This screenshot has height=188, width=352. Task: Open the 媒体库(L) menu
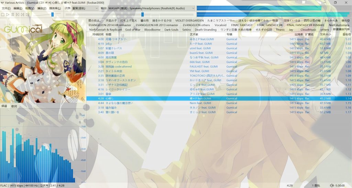coord(55,8)
